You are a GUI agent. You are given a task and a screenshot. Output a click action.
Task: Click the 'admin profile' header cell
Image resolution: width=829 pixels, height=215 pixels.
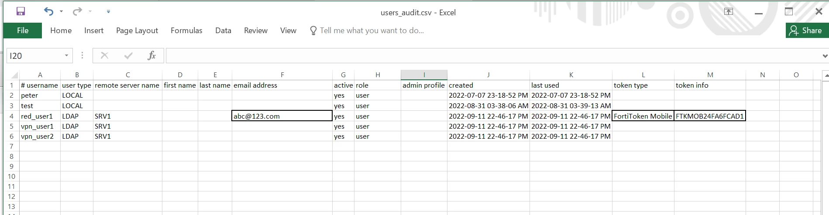424,85
